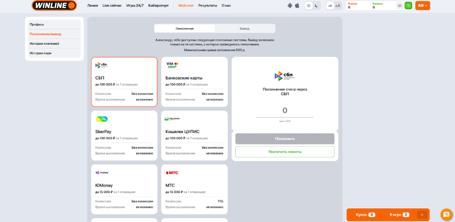
Task: Switch to light theme sun toggle
Action: tap(309, 6)
